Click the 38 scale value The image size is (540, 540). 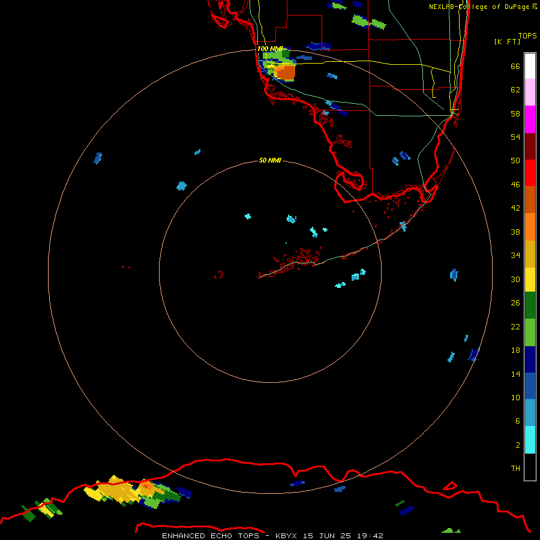click(x=515, y=232)
